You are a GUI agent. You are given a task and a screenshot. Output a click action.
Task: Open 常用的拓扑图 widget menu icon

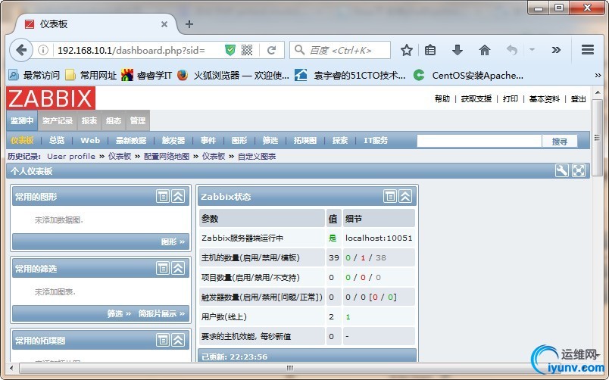pyautogui.click(x=163, y=341)
